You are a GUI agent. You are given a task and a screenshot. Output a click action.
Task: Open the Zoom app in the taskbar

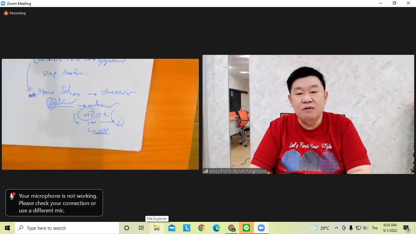point(261,228)
